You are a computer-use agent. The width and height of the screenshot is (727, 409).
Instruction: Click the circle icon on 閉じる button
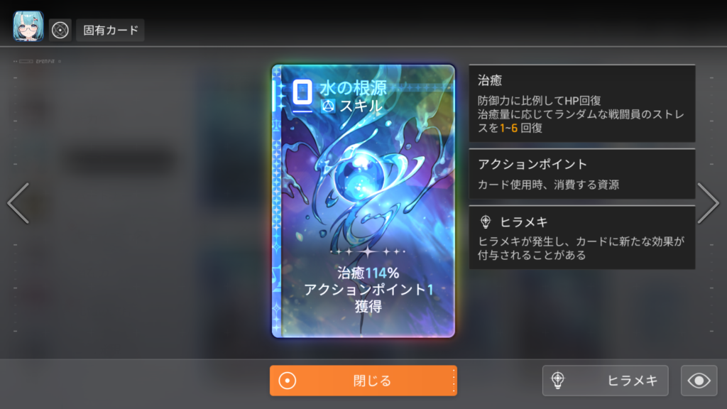288,381
